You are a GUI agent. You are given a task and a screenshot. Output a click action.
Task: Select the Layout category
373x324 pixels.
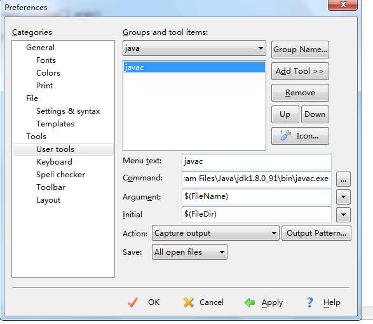pyautogui.click(x=48, y=200)
